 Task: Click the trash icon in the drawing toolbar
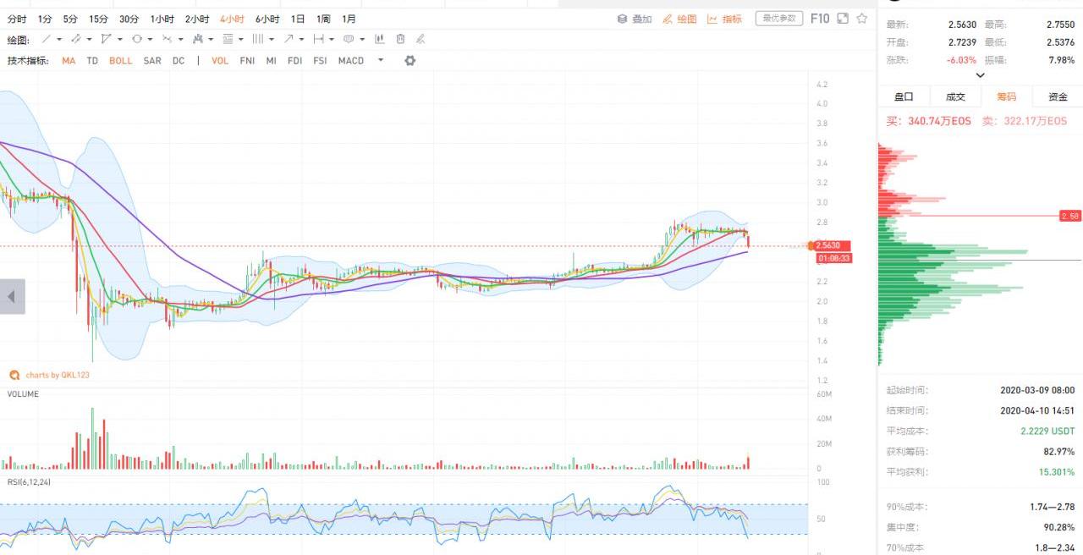(x=400, y=39)
